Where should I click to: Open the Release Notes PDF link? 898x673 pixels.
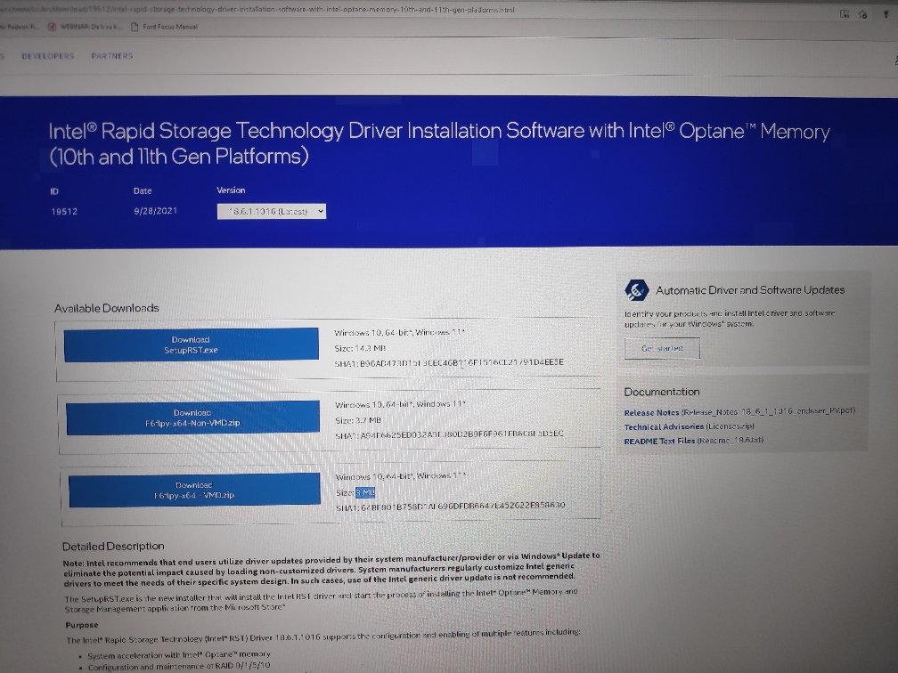coord(739,411)
